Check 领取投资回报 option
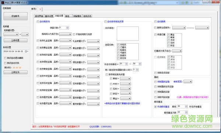The height and width of the screenshot is (133, 221). (155, 73)
